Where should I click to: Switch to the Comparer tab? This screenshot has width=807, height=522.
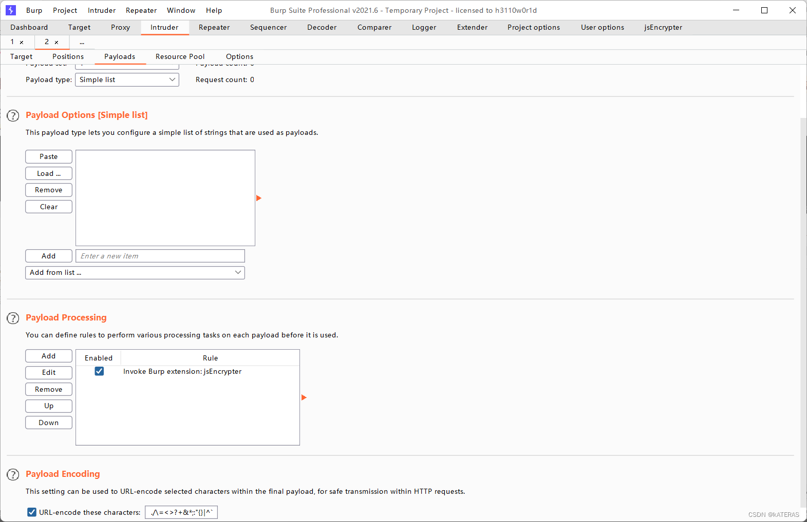click(374, 28)
